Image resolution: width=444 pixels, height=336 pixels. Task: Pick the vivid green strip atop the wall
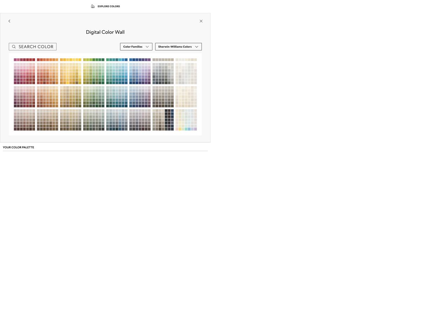[94, 60]
